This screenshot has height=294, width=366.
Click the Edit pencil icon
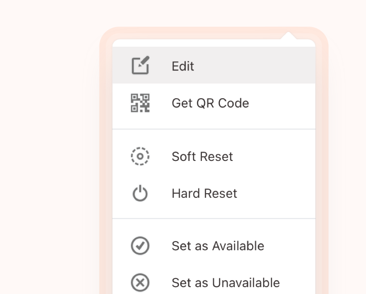(140, 66)
